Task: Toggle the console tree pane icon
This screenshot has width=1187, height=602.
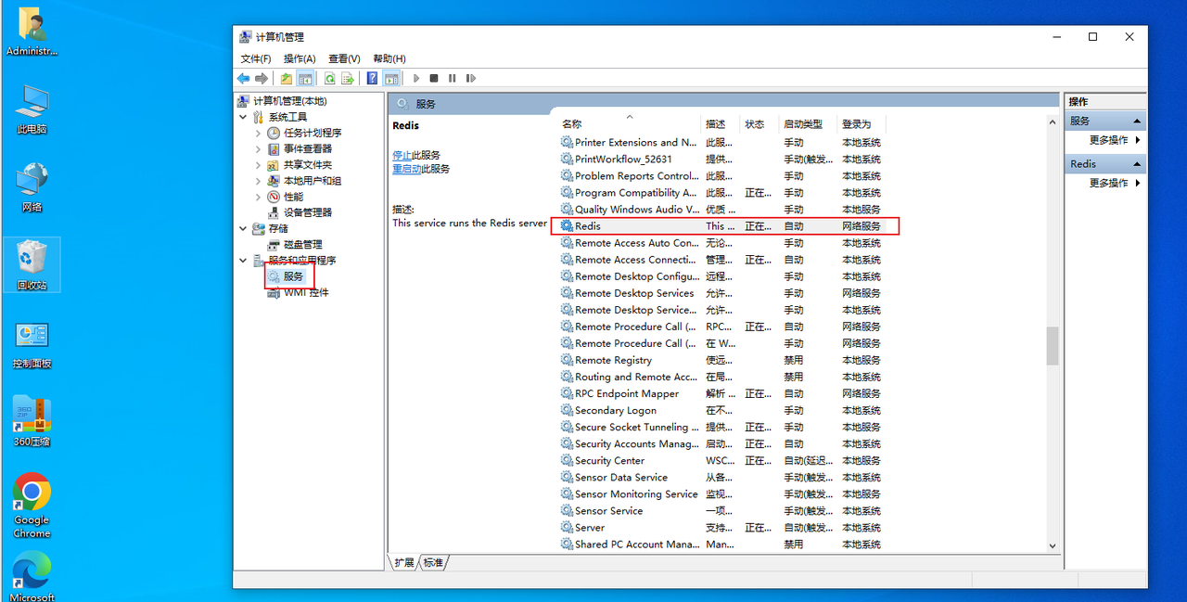Action: (305, 79)
